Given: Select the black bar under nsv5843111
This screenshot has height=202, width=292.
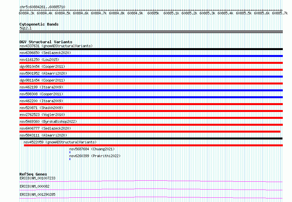Looking at the screenshot, I should (151, 138).
